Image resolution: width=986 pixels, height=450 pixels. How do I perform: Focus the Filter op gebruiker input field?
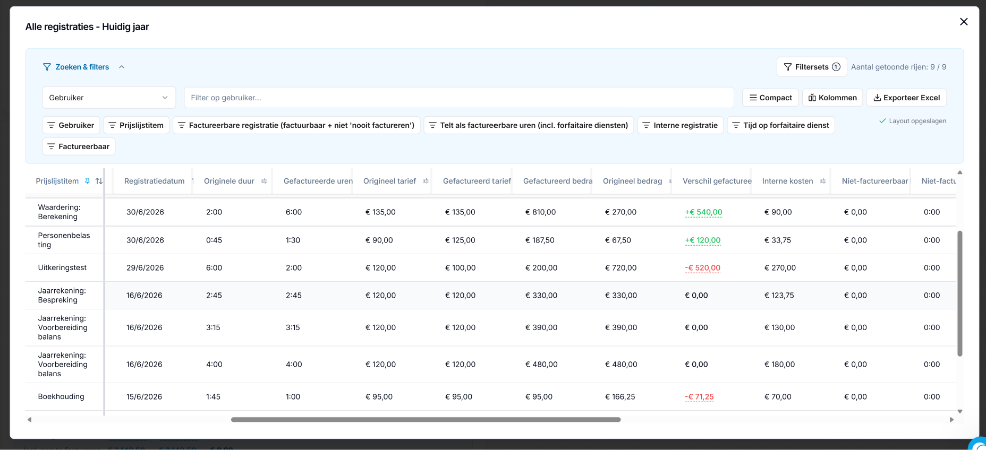point(459,98)
